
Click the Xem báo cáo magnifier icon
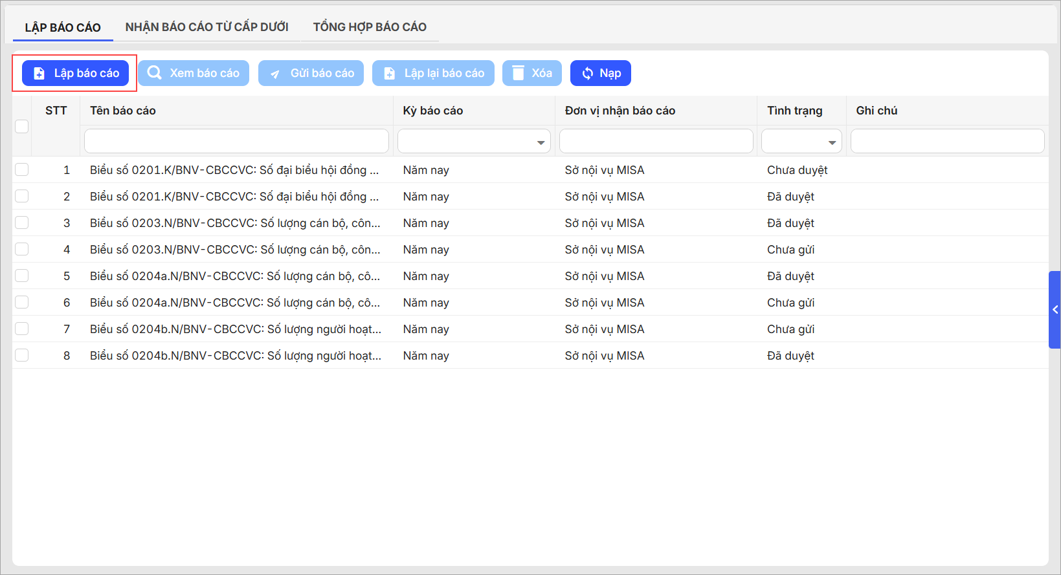click(155, 73)
